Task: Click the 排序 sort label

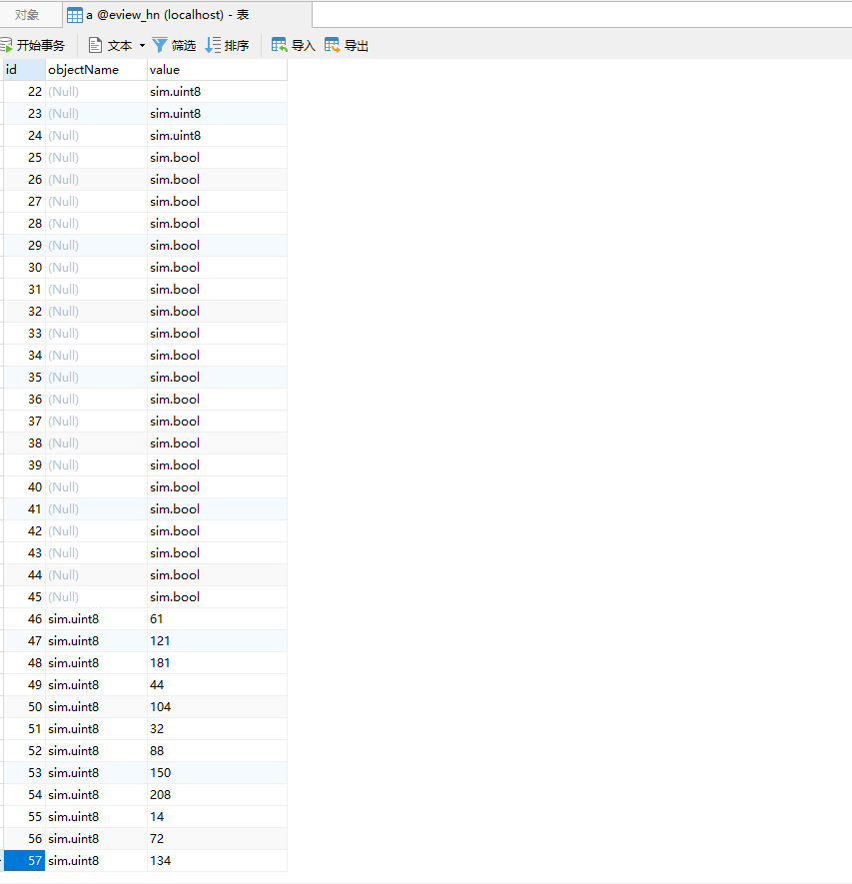Action: pyautogui.click(x=237, y=46)
